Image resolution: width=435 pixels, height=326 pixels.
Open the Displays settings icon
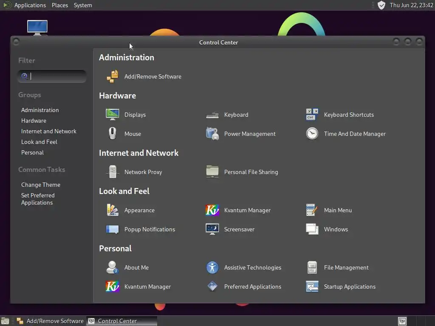[x=112, y=115]
